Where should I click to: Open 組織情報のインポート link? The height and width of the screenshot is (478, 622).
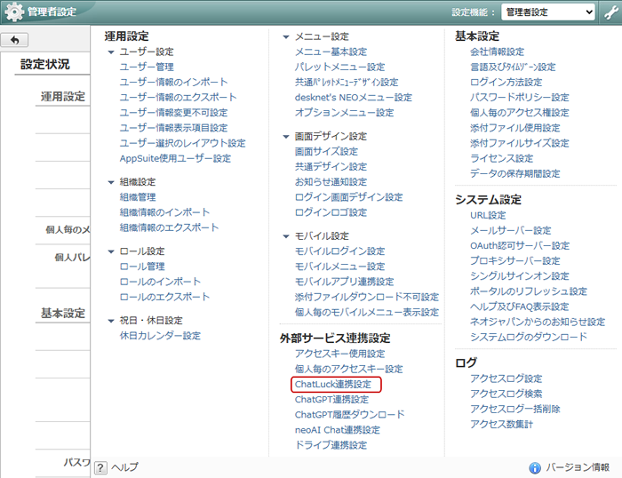[164, 212]
